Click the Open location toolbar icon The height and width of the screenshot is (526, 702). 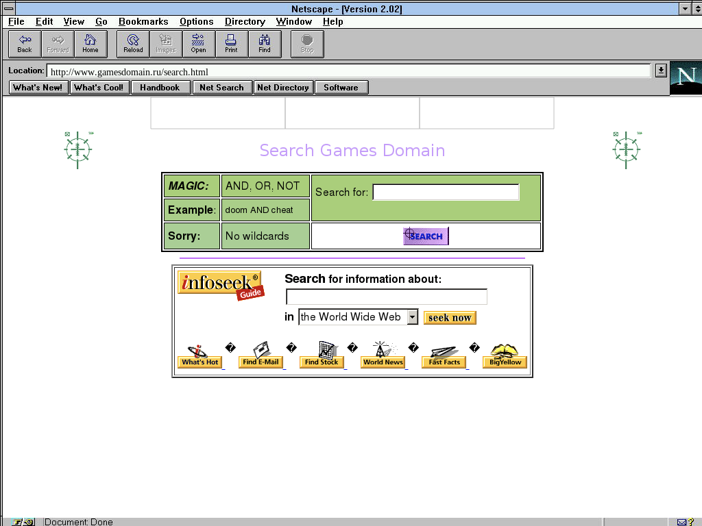tap(198, 44)
